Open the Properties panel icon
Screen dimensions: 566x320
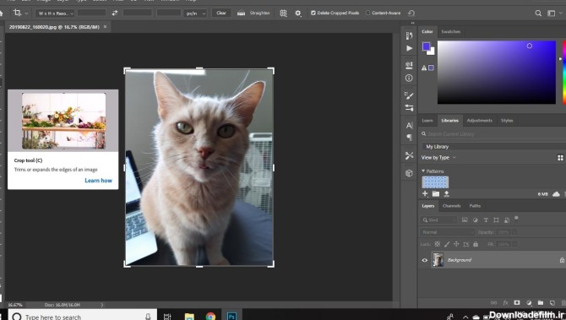click(x=409, y=65)
